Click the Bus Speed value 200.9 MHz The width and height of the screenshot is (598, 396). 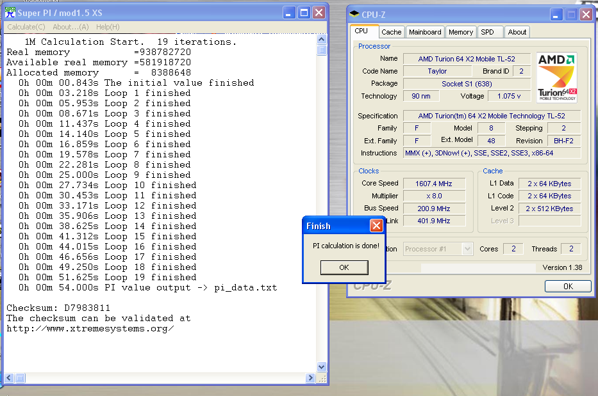click(x=434, y=209)
